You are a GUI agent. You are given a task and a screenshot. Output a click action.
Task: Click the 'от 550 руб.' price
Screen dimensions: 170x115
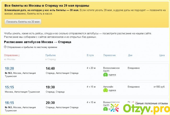(x=159, y=86)
